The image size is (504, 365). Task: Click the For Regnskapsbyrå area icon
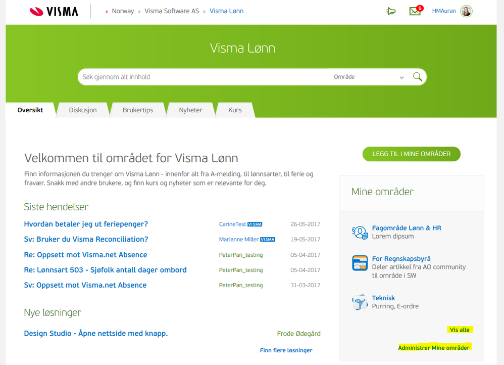[x=360, y=263]
